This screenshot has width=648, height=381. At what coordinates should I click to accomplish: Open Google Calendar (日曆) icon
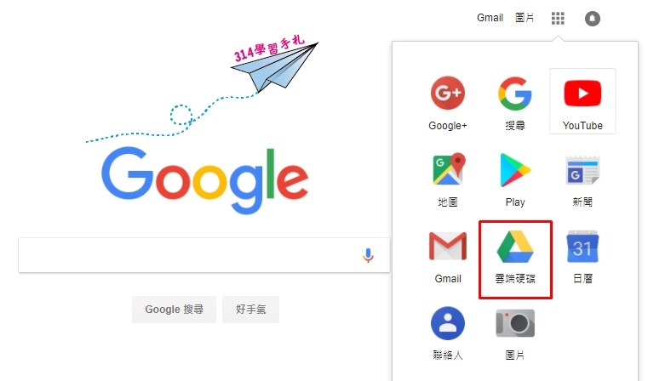(582, 247)
